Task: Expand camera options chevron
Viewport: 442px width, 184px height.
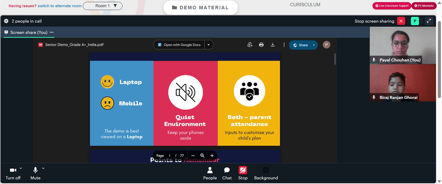Action: pyautogui.click(x=21, y=168)
